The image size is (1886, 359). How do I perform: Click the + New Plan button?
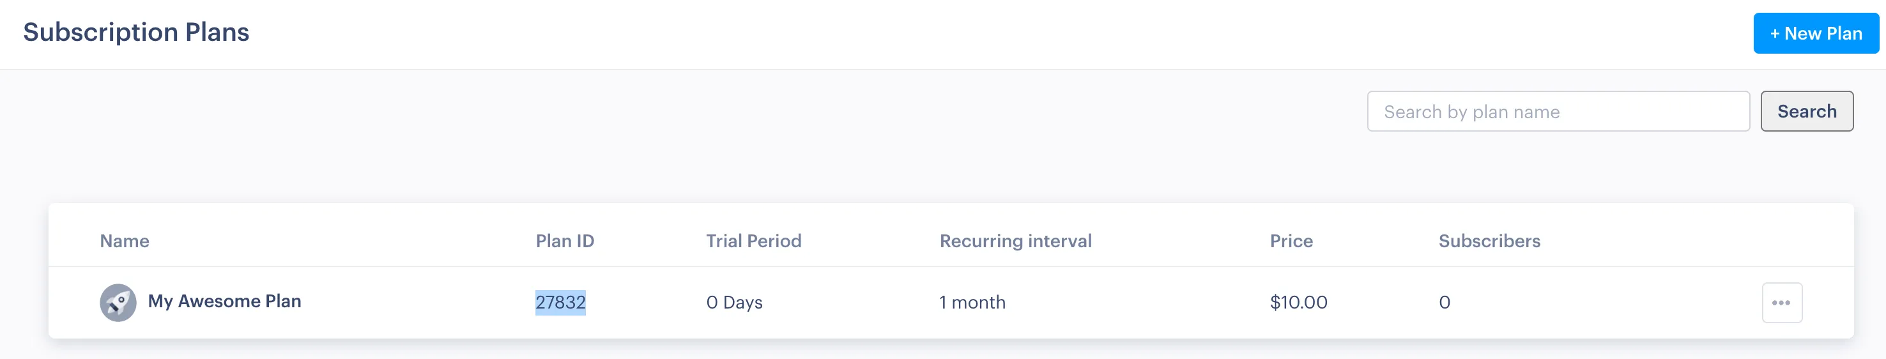tap(1815, 34)
